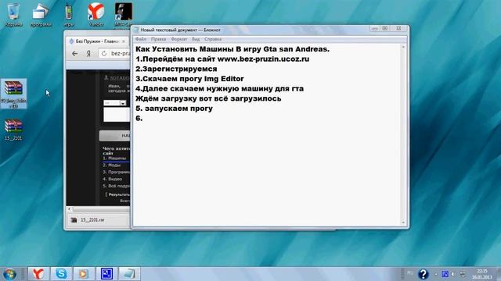Click the line 'Ждём загрузку вот всё загрузилось'
This screenshot has height=281, width=501.
[208, 98]
